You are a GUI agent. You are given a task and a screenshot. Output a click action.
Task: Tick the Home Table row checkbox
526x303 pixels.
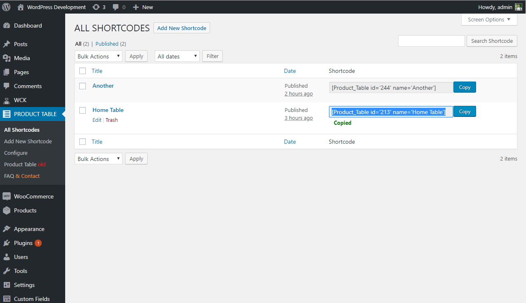click(x=83, y=110)
